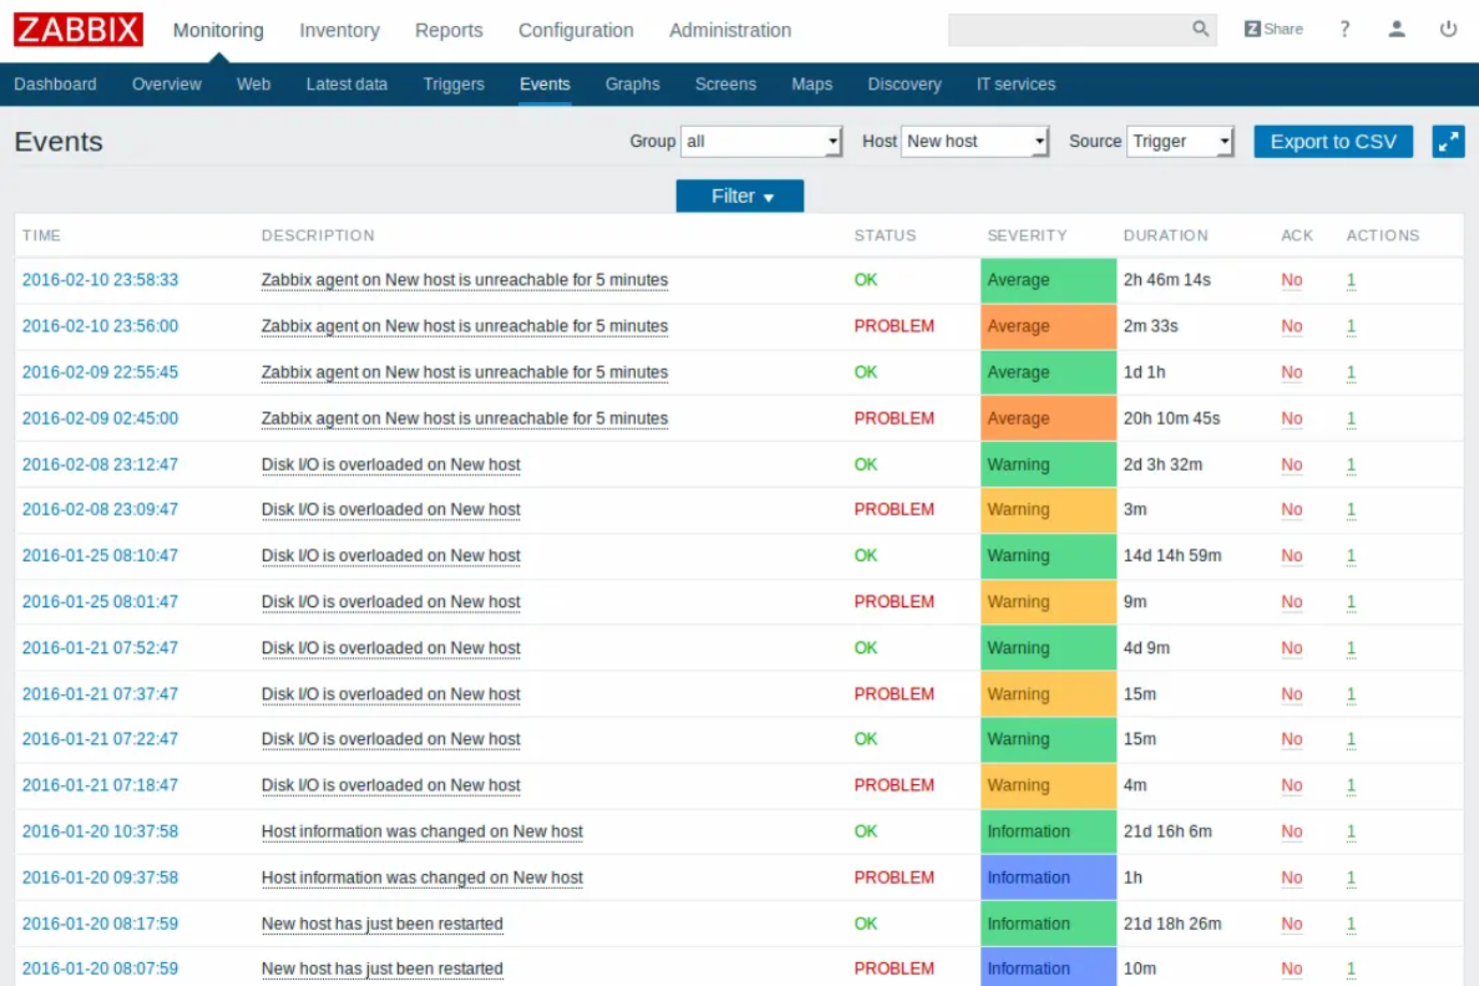Acknowledge the first event via its No link

tap(1291, 281)
